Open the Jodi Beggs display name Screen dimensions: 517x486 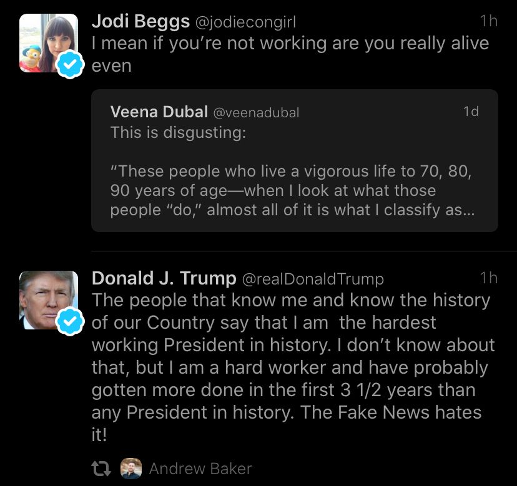140,21
